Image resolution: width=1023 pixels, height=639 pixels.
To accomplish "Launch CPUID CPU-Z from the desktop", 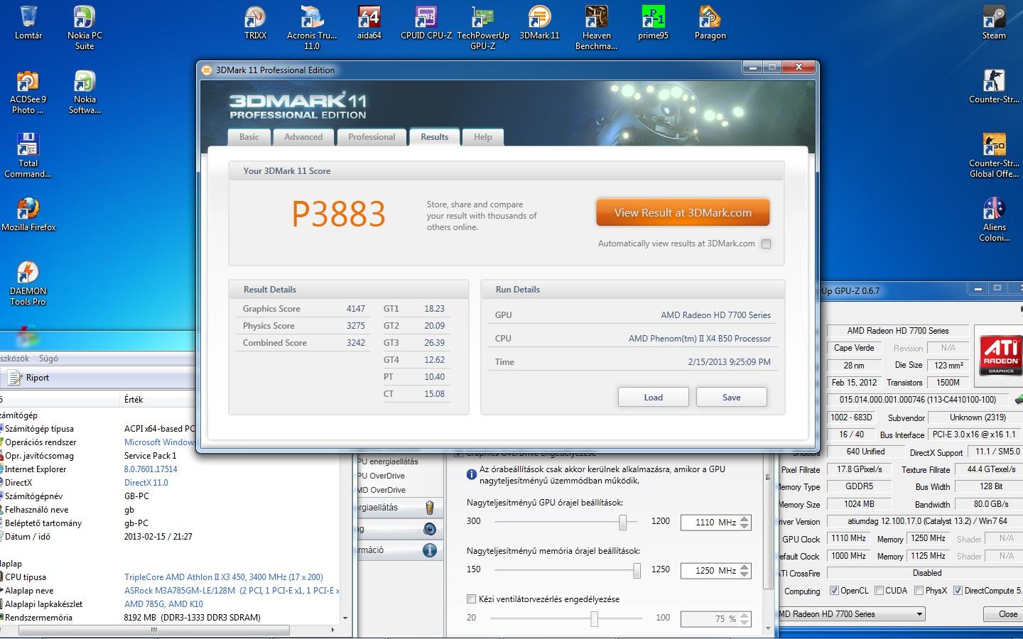I will [426, 22].
